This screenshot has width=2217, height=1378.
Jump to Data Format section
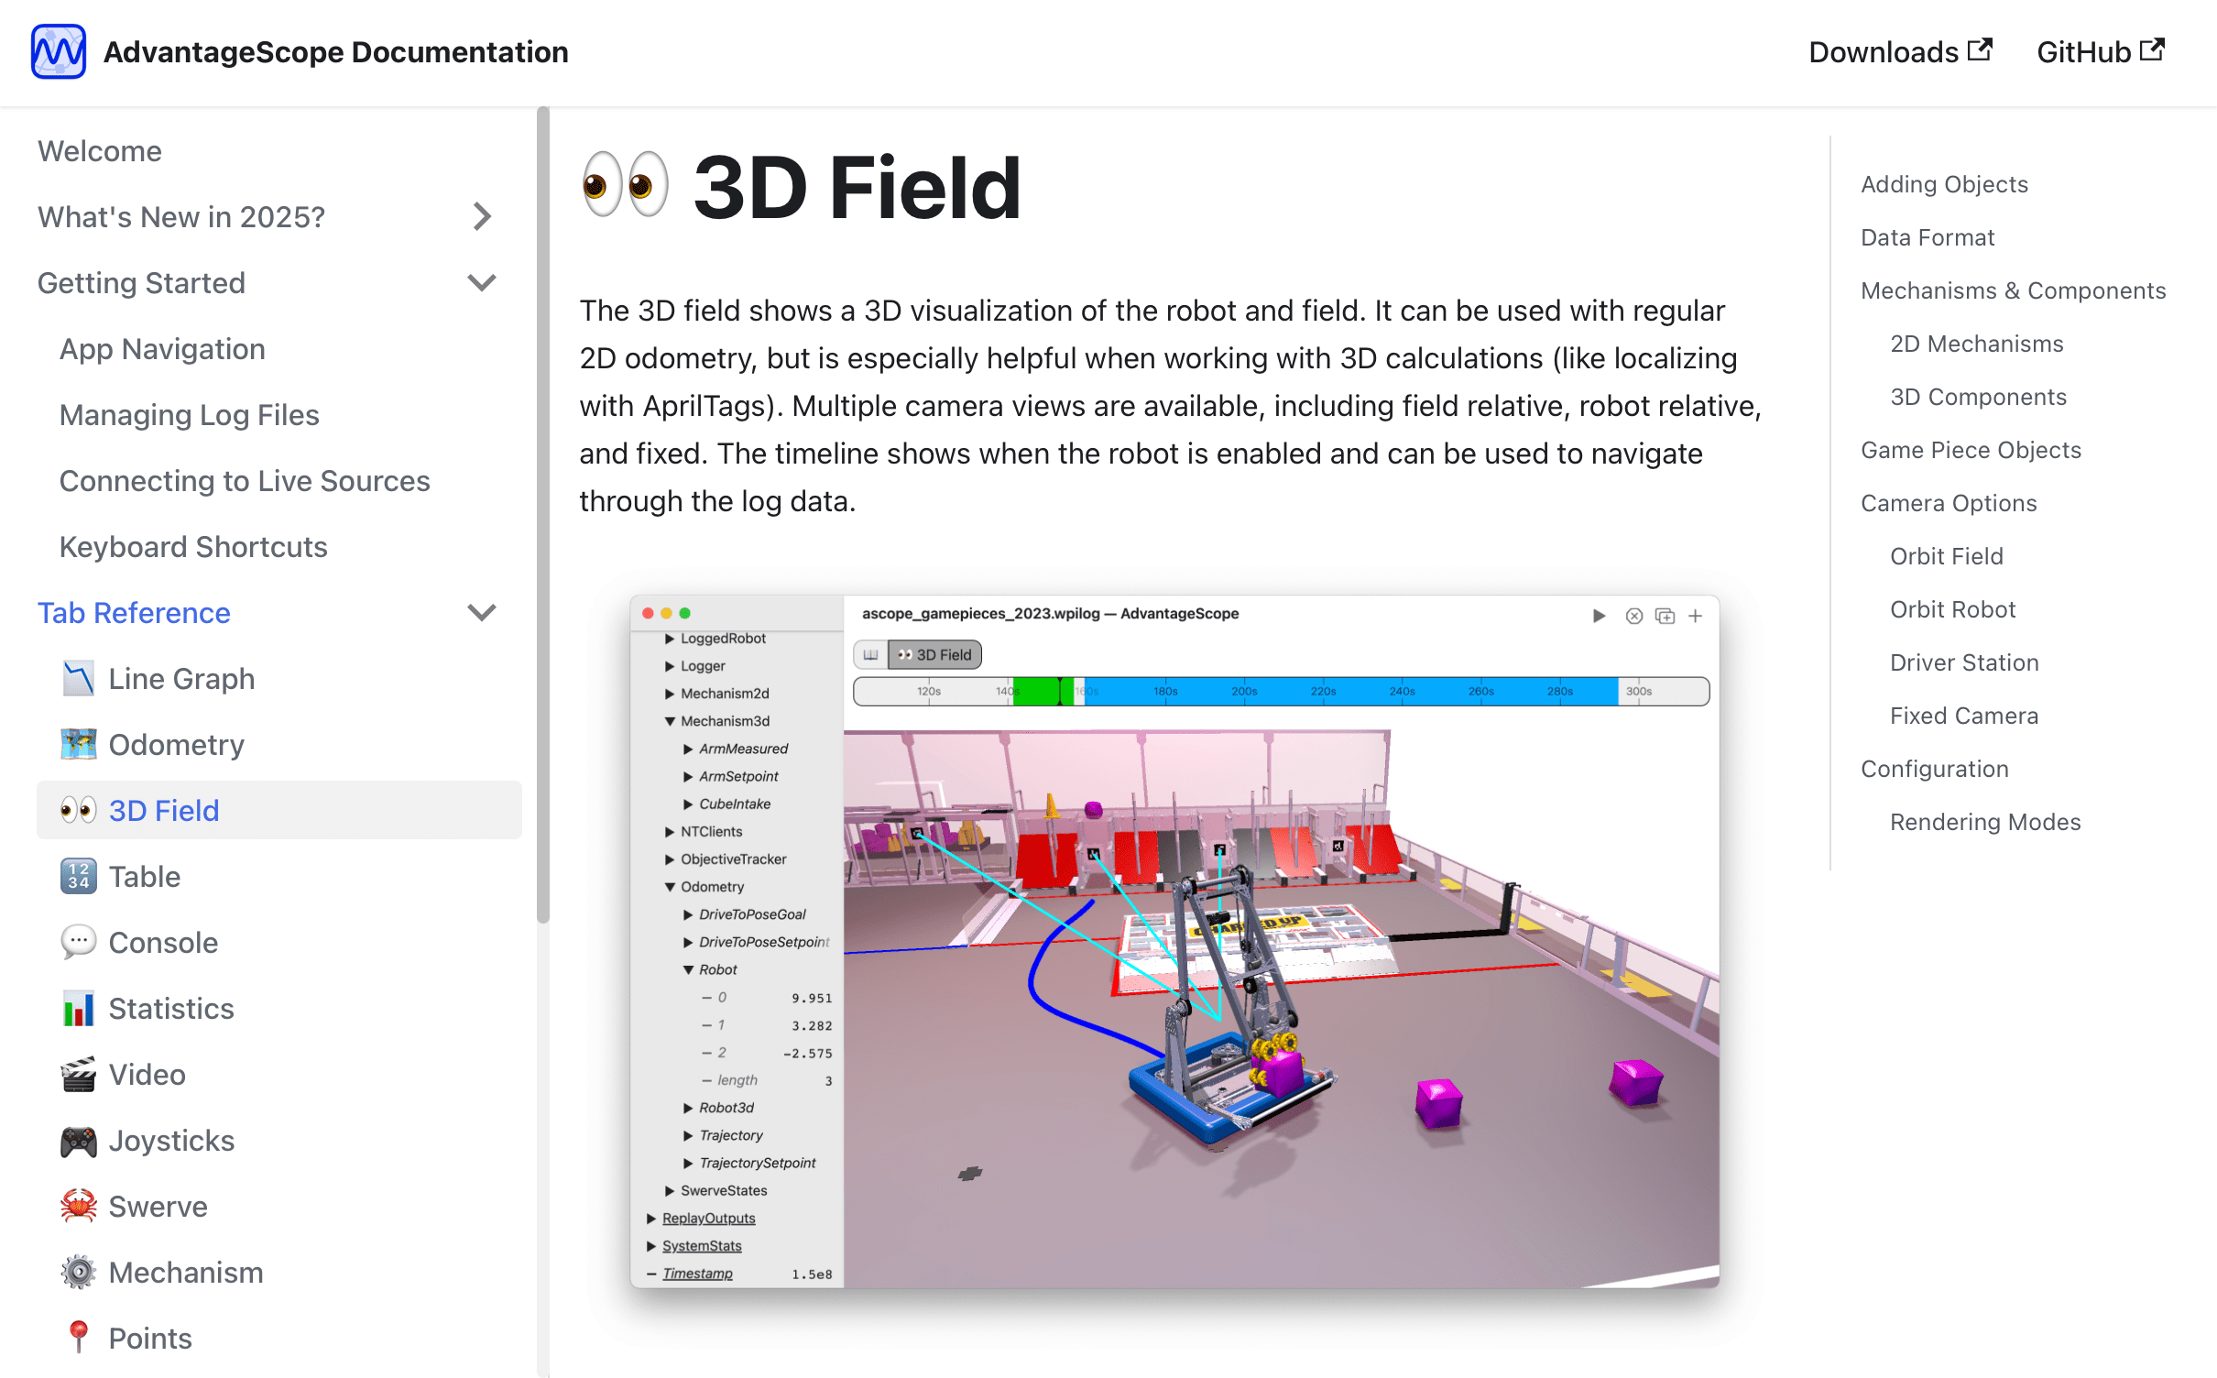[1928, 237]
